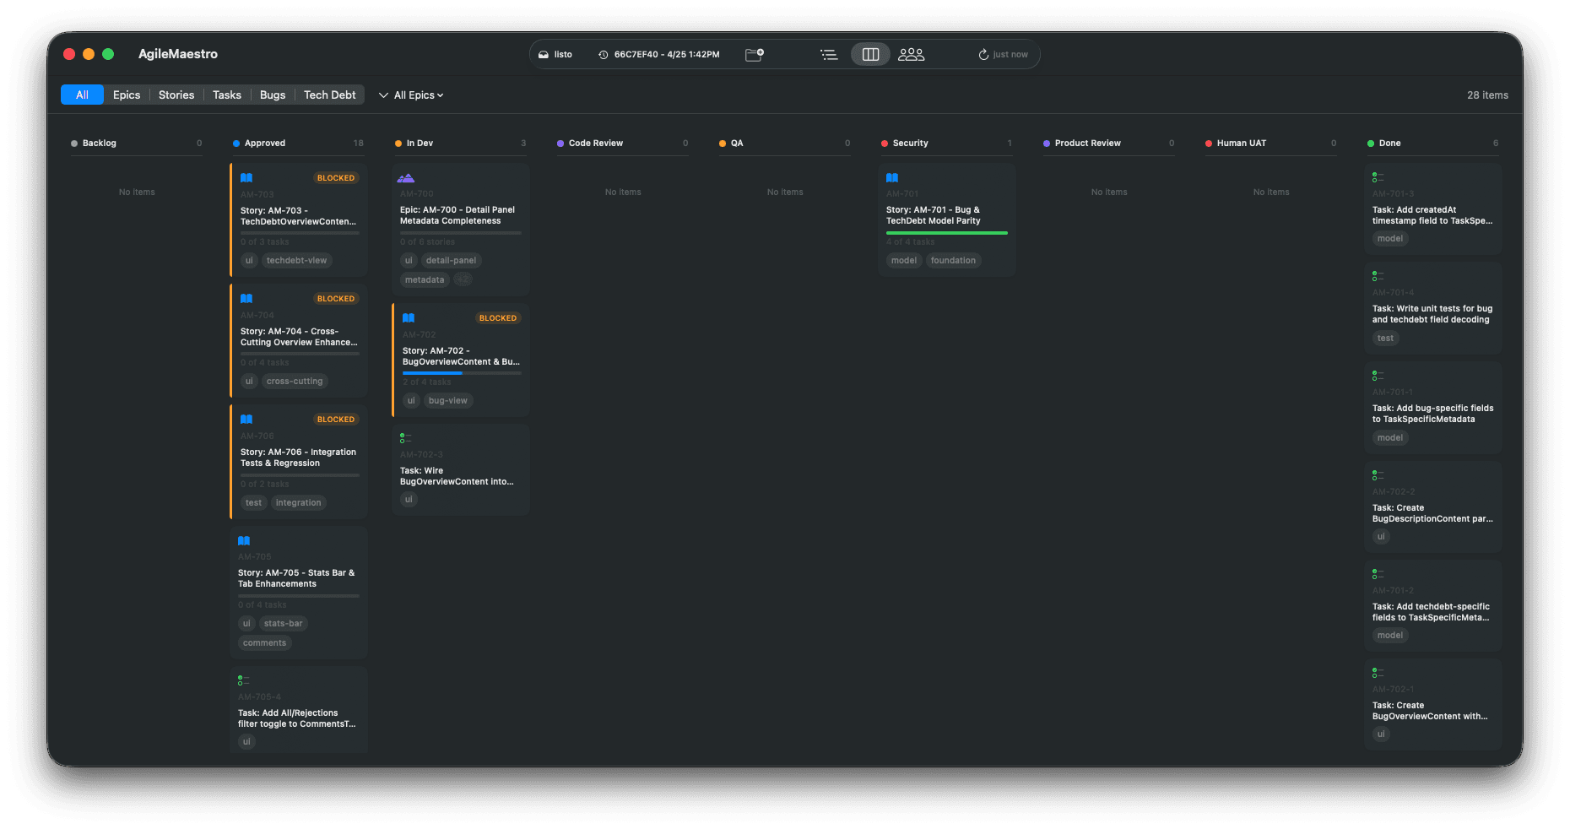The height and width of the screenshot is (829, 1570).
Task: Click the detail-panel tag chip
Action: 451,261
